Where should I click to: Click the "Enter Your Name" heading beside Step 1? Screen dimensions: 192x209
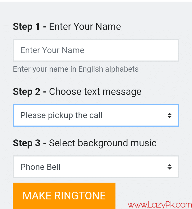(x=85, y=27)
